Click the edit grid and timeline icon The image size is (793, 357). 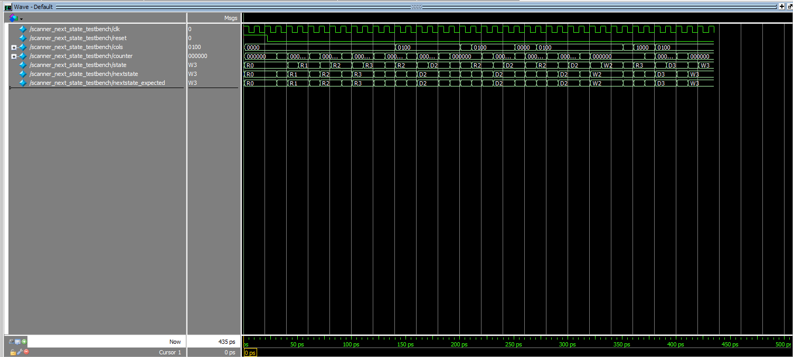(x=17, y=342)
